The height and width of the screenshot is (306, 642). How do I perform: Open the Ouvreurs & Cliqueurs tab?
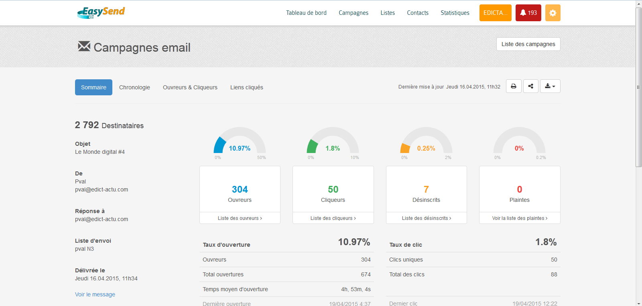click(190, 87)
